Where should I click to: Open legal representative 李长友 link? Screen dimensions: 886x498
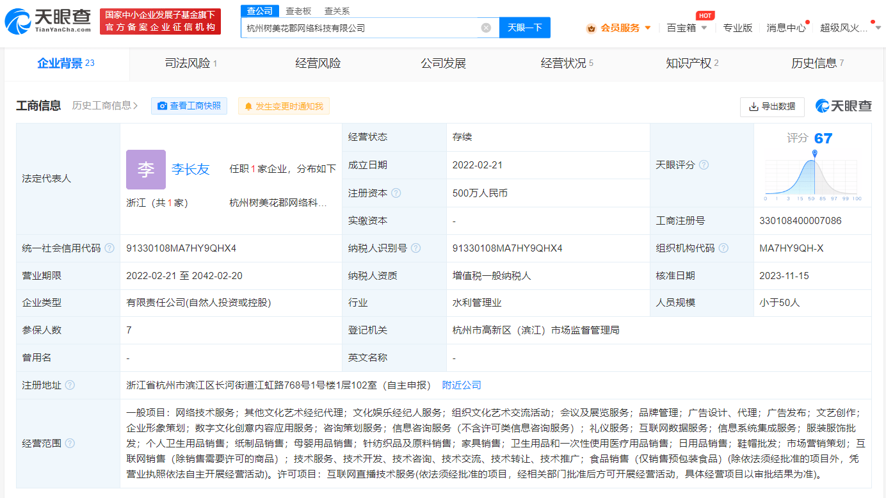(190, 169)
